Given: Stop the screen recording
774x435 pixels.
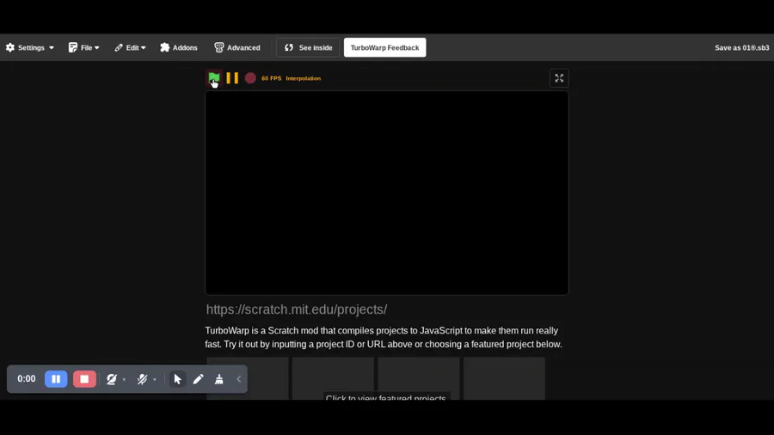Looking at the screenshot, I should 84,379.
